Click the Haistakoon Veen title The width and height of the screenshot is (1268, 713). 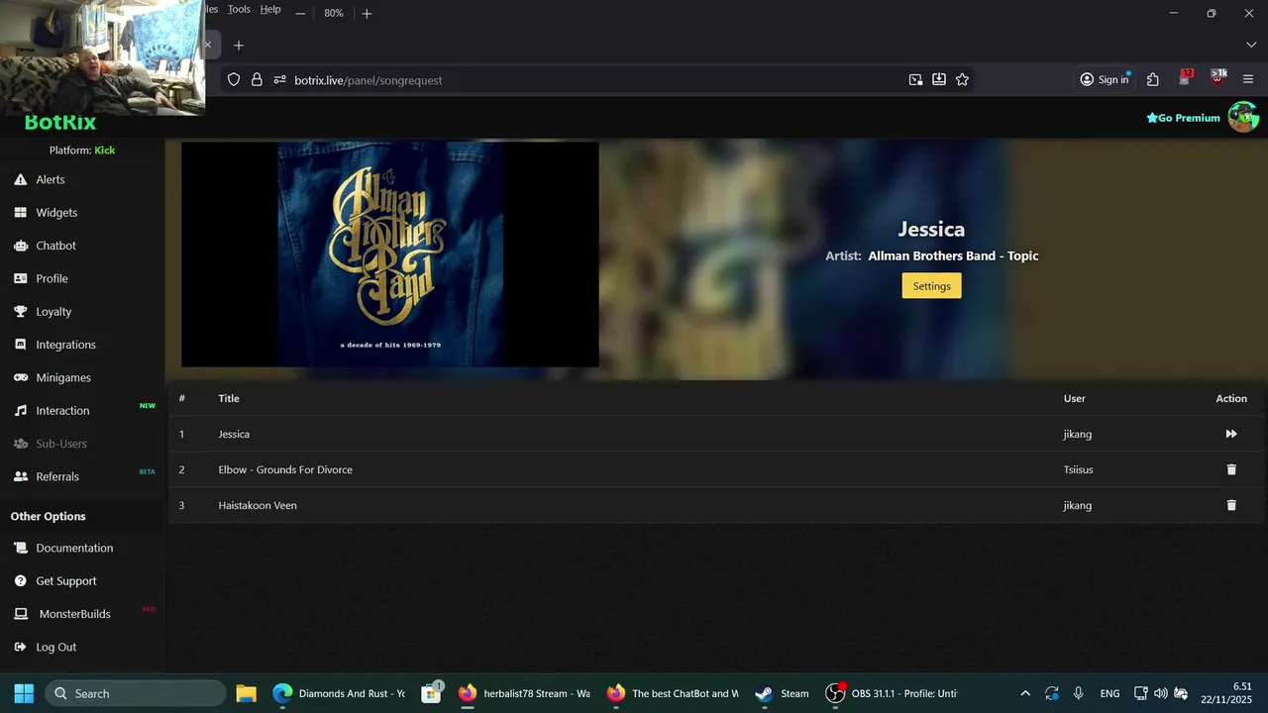(x=258, y=505)
